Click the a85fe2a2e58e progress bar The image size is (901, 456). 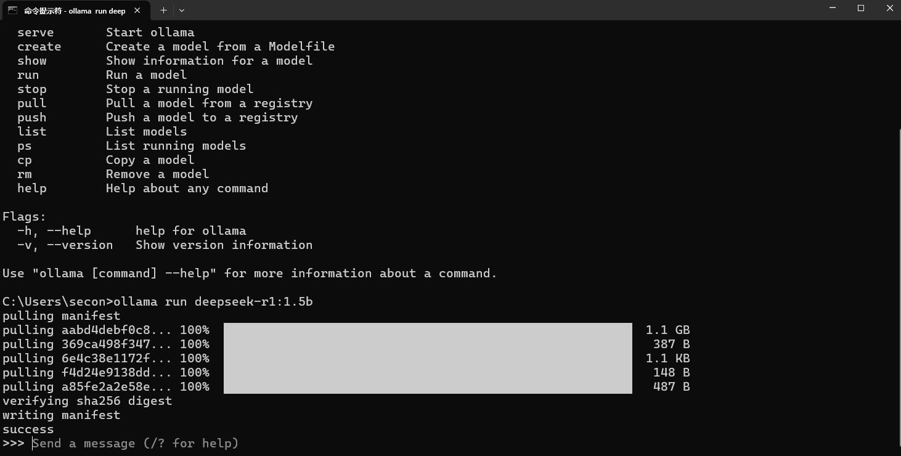click(x=428, y=386)
